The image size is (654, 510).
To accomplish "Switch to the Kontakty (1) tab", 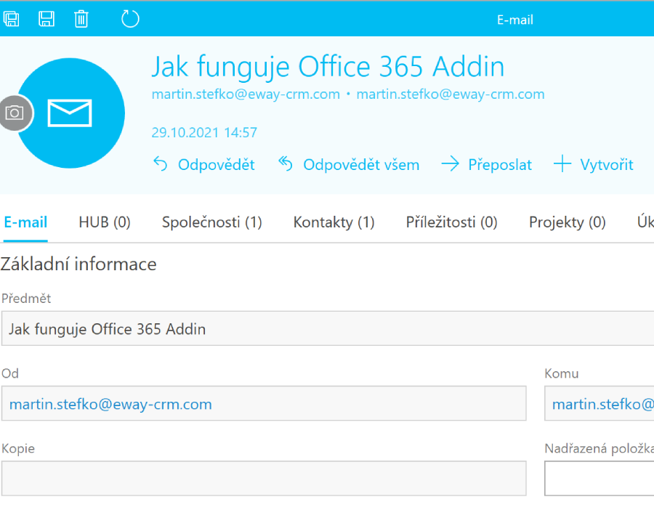I will pos(334,222).
